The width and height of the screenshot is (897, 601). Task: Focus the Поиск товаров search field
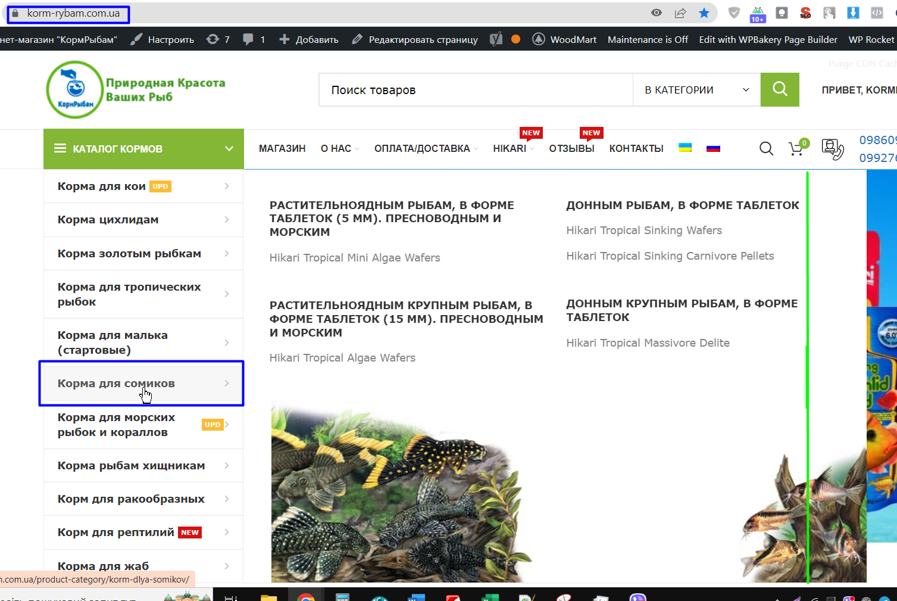(476, 90)
